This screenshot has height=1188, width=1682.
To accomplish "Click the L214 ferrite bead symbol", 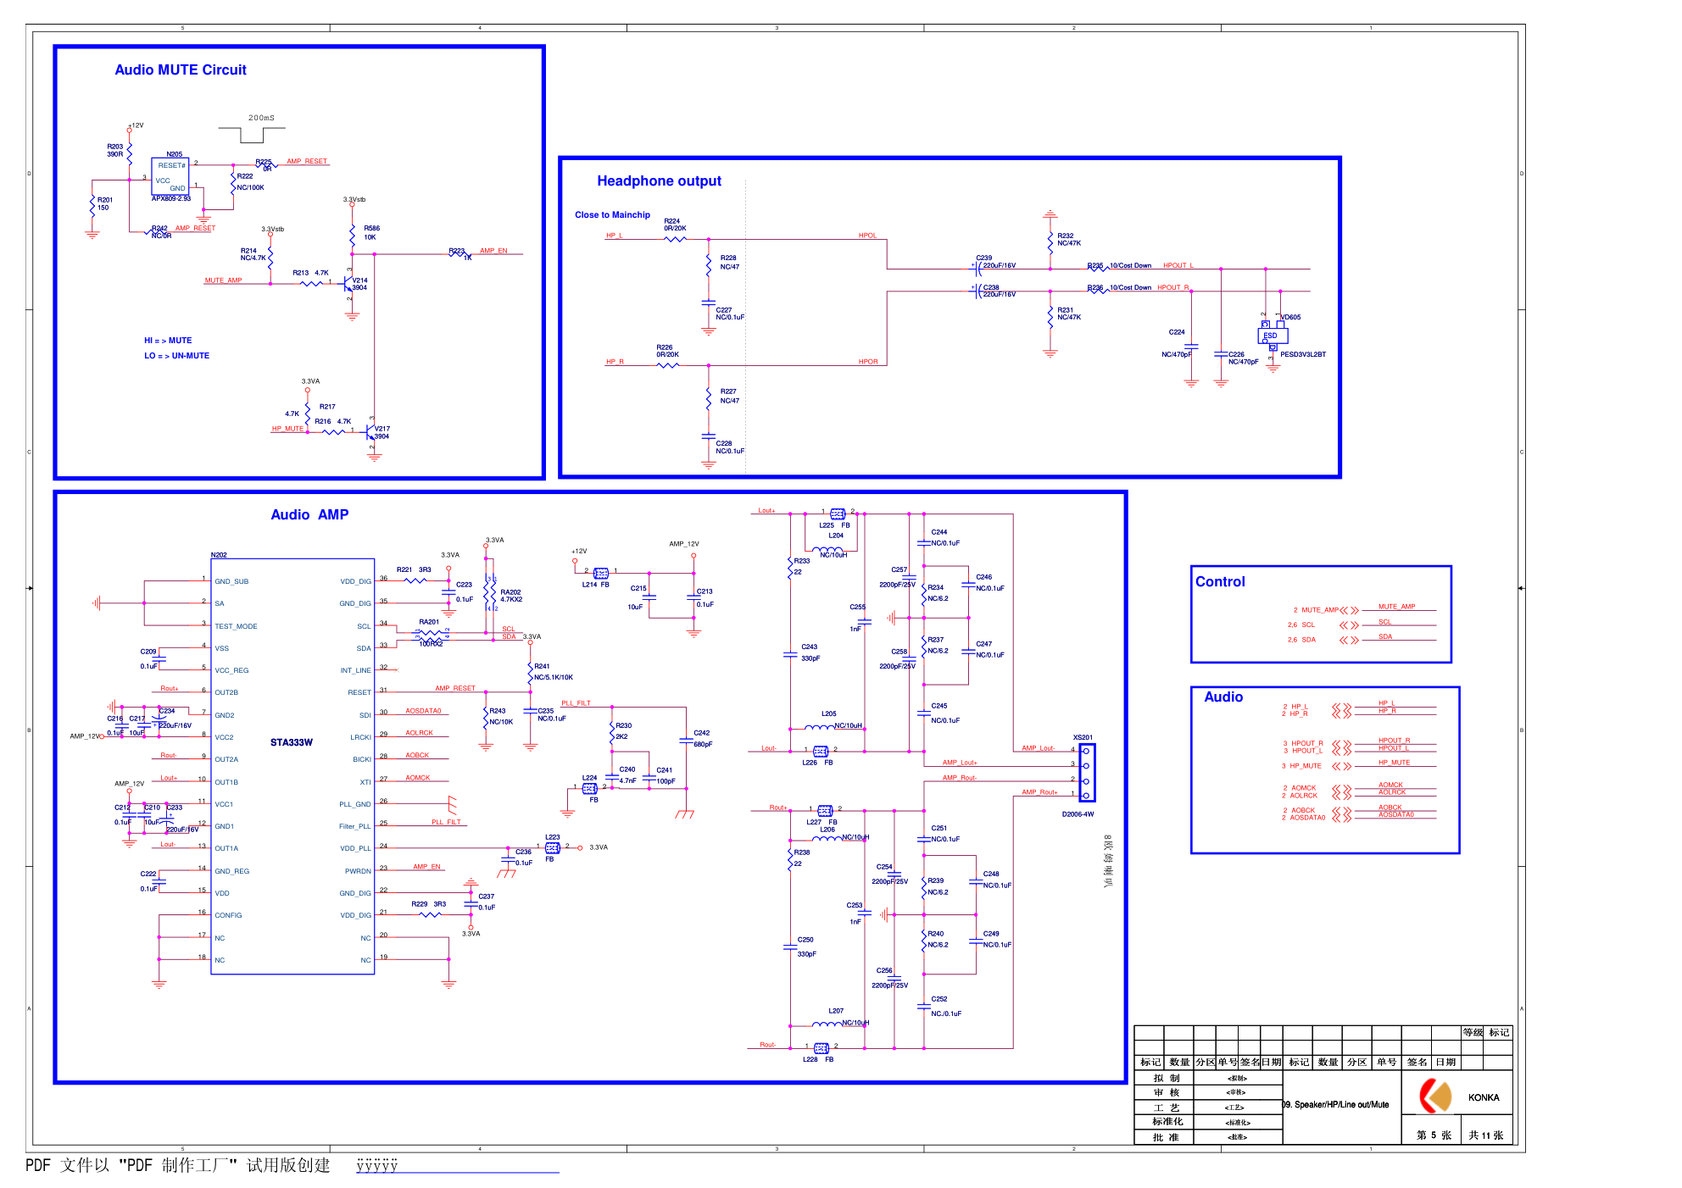I will click(601, 574).
